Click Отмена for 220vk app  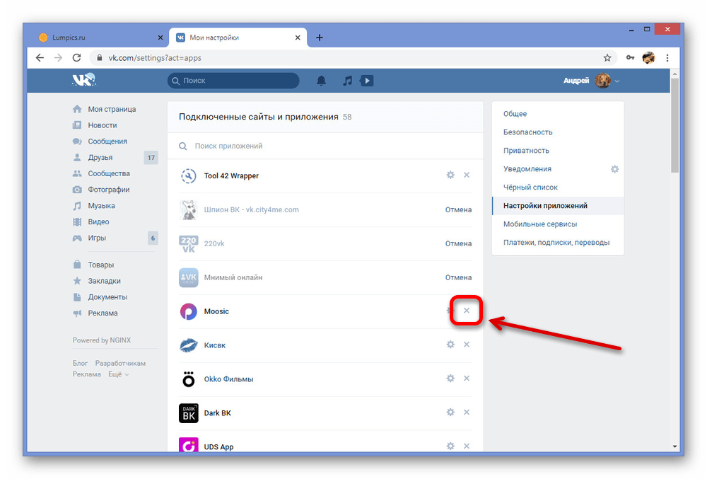pyautogui.click(x=458, y=243)
